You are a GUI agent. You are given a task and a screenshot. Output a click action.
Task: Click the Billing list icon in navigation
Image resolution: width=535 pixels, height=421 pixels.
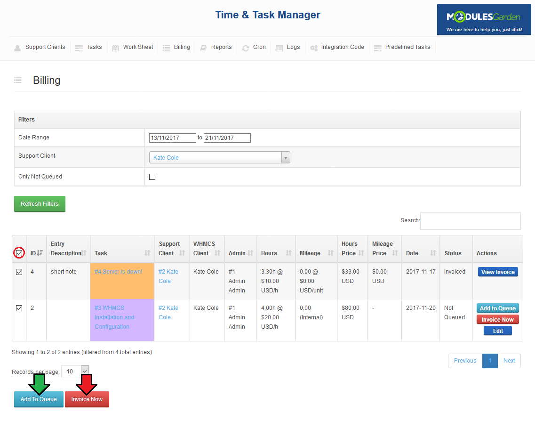coord(166,48)
